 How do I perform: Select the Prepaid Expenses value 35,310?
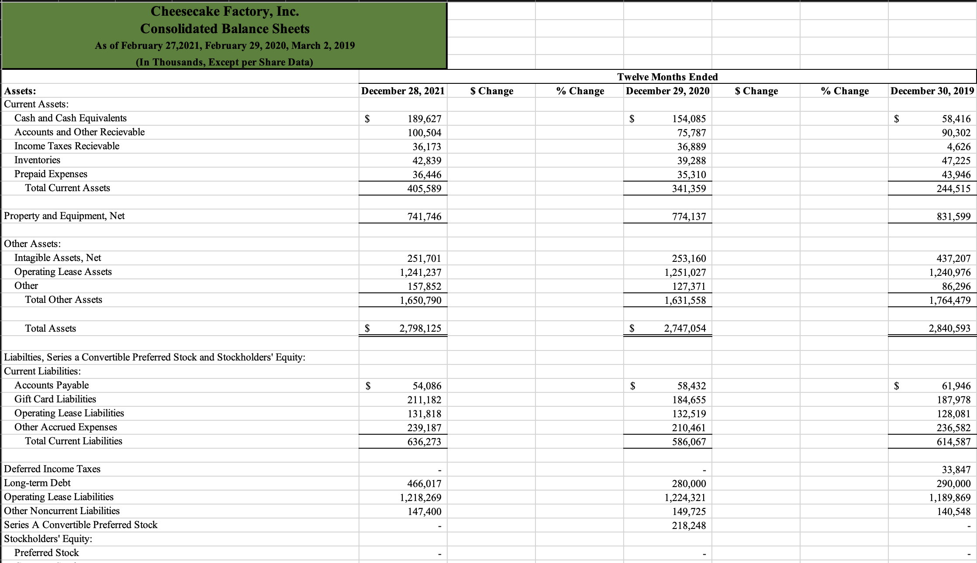(x=691, y=174)
